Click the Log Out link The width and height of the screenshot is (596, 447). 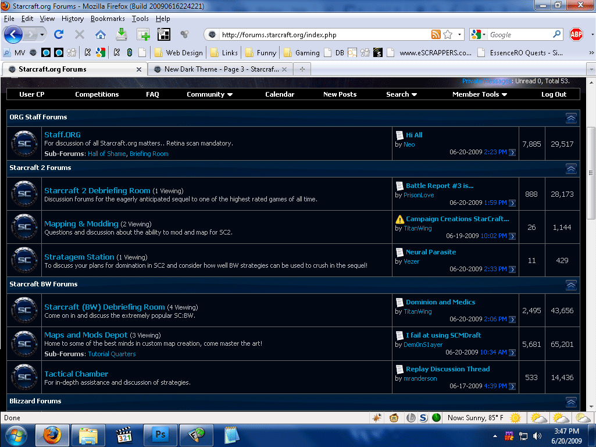pos(554,94)
